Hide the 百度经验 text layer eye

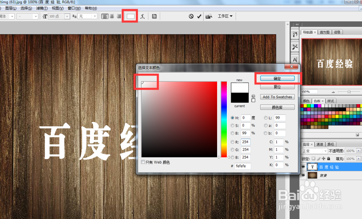point(303,167)
